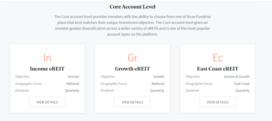Click the 'National' value on the Growth eREIT card
The width and height of the screenshot is (272, 121).
tap(158, 84)
